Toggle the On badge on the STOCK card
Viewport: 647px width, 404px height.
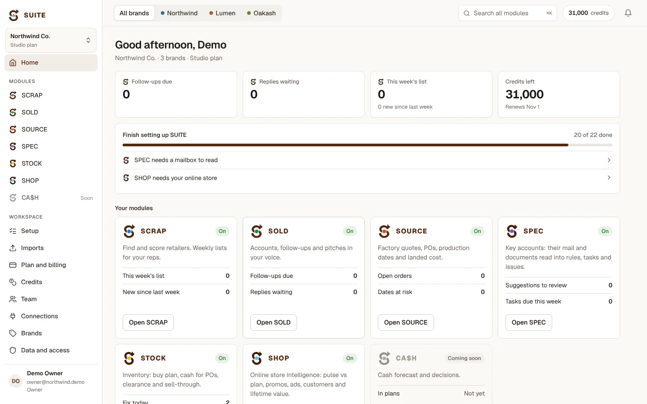(x=222, y=358)
